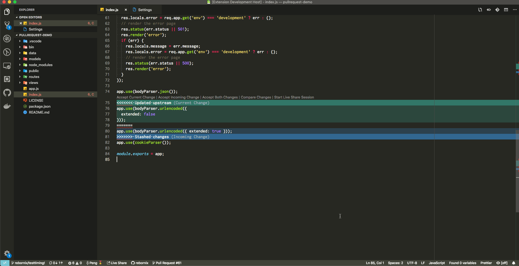Select Settings in Open Editors

[x=55, y=29]
